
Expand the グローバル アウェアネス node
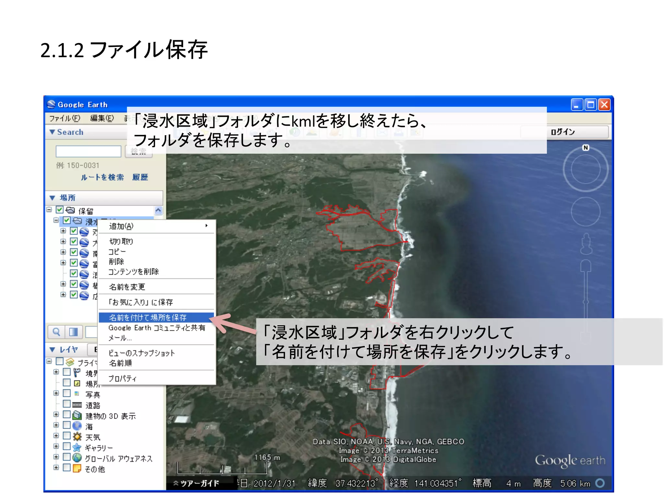56,456
